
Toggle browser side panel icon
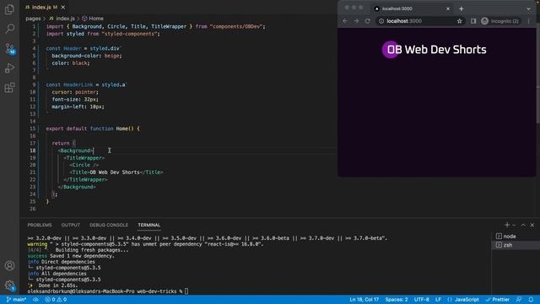click(473, 21)
